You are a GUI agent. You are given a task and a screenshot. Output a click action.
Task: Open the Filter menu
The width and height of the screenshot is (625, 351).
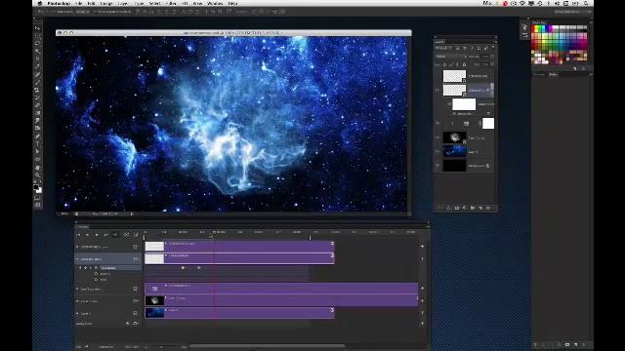(171, 3)
